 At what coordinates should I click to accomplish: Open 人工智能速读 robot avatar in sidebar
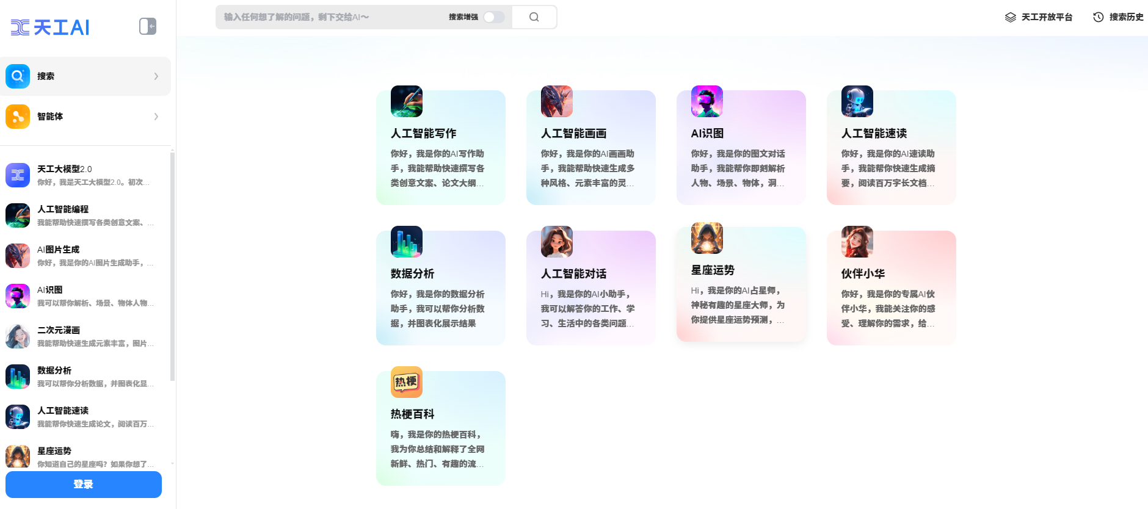point(18,417)
